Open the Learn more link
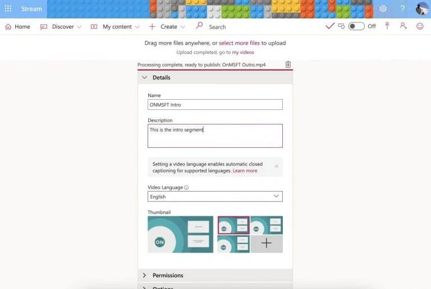 245,171
